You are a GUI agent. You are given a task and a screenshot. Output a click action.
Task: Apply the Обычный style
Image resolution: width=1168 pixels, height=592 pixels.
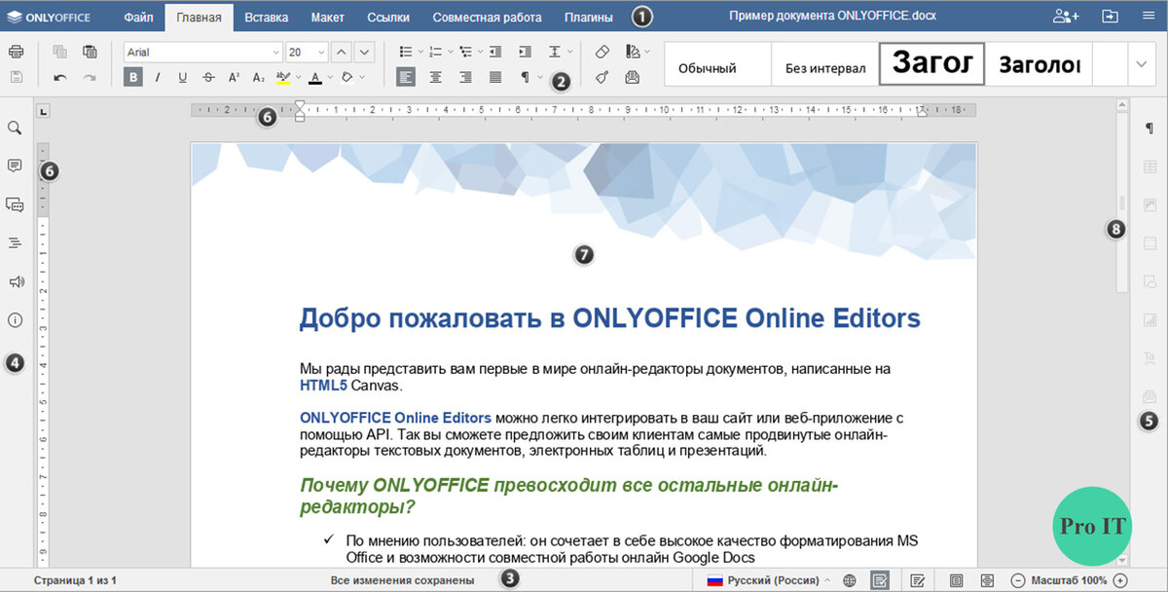[x=718, y=64]
